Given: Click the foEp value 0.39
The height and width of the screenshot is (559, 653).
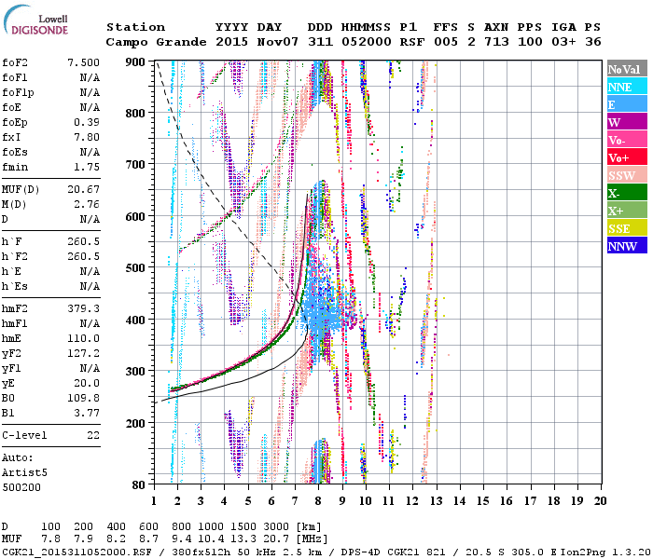Looking at the screenshot, I should [87, 122].
